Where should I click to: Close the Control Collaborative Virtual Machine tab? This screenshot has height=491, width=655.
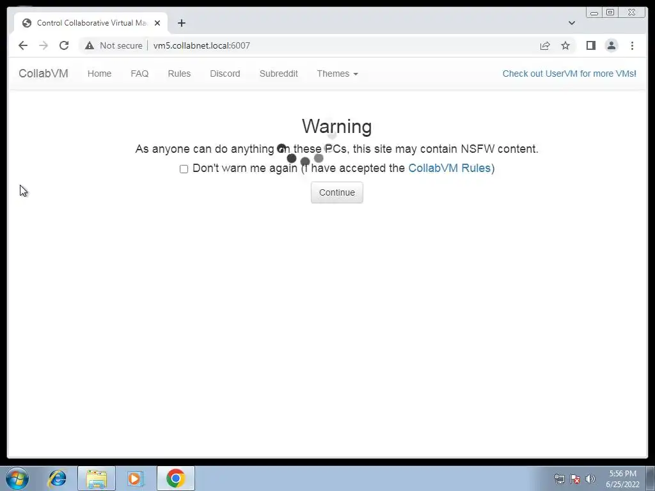point(157,23)
